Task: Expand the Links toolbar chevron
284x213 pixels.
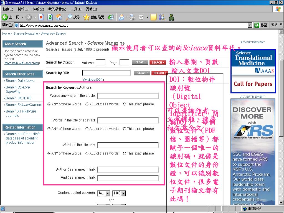Action: 281,24
